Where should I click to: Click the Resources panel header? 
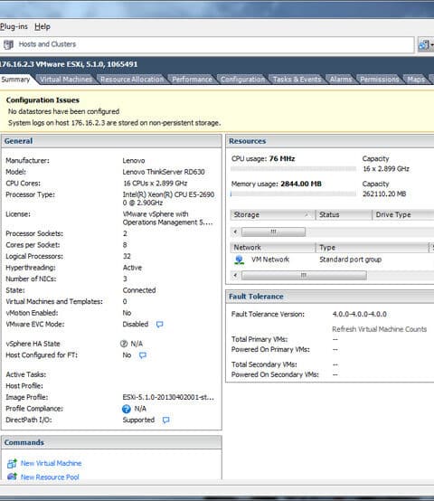(x=330, y=141)
